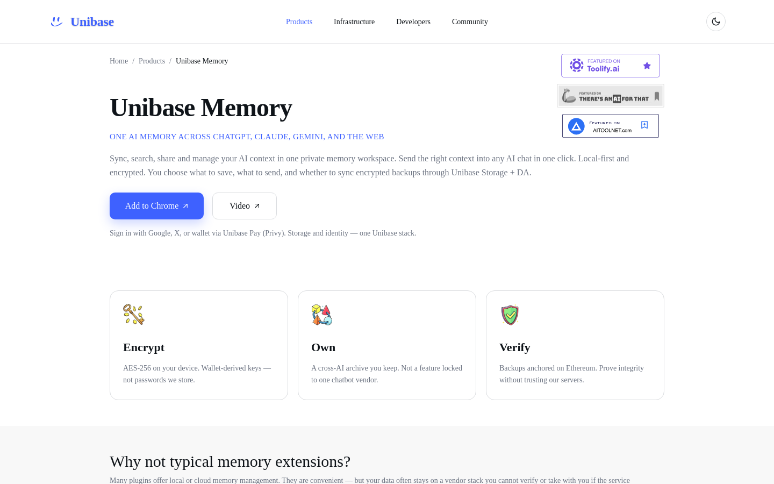This screenshot has height=484, width=774.
Task: Click the shapes icon on Own card
Action: [x=322, y=315]
